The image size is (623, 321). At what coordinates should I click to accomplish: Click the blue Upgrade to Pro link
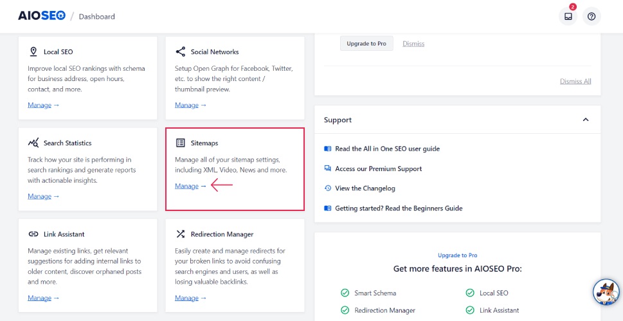[x=457, y=255]
